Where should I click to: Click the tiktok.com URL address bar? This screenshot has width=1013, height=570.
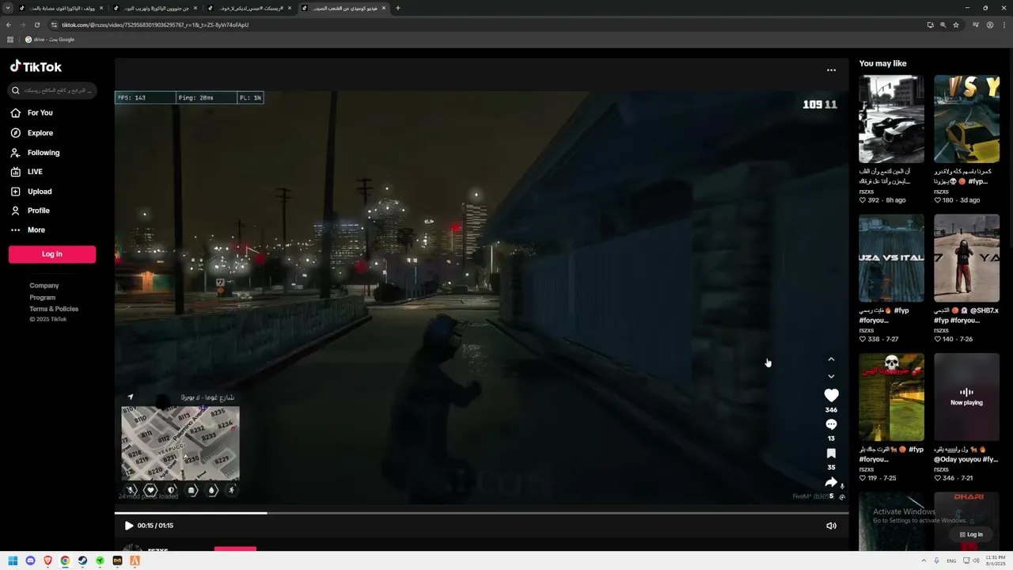(155, 25)
